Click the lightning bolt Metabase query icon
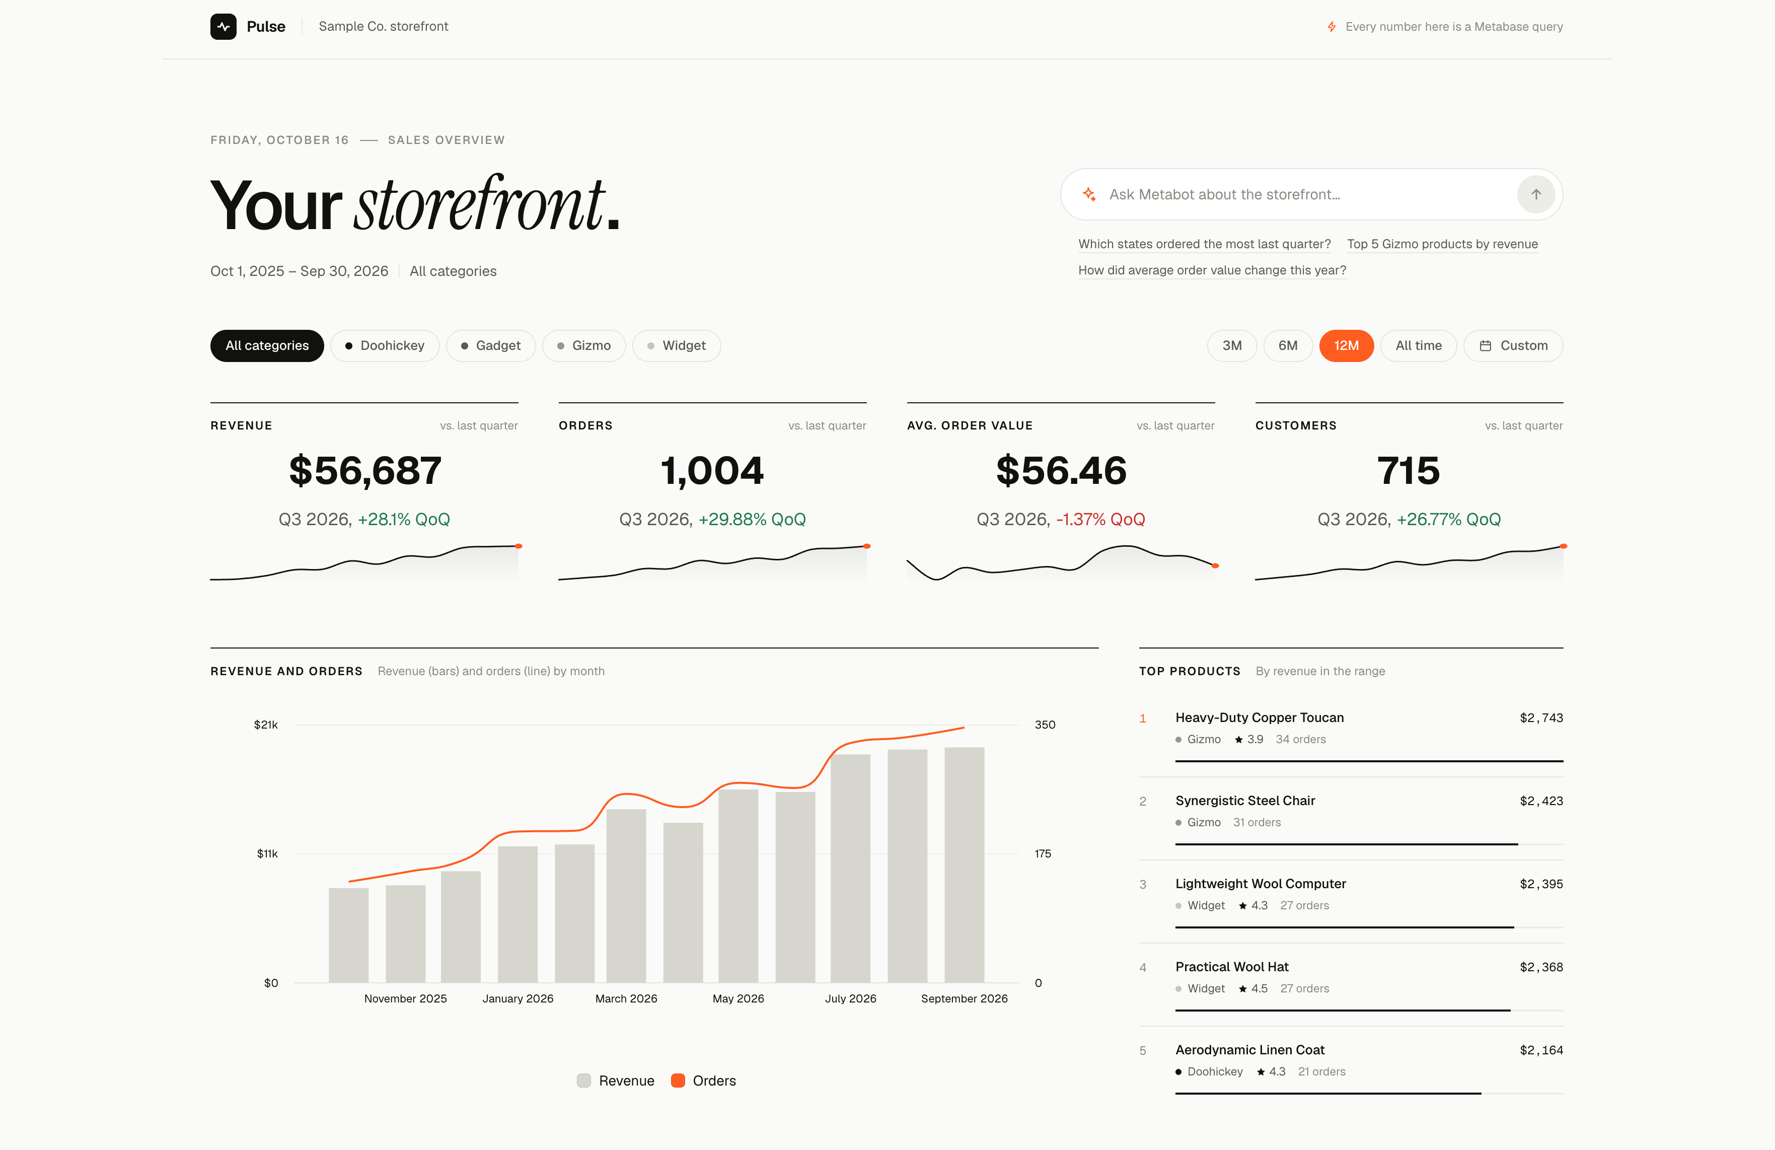Viewport: 1775px width, 1150px height. point(1331,27)
